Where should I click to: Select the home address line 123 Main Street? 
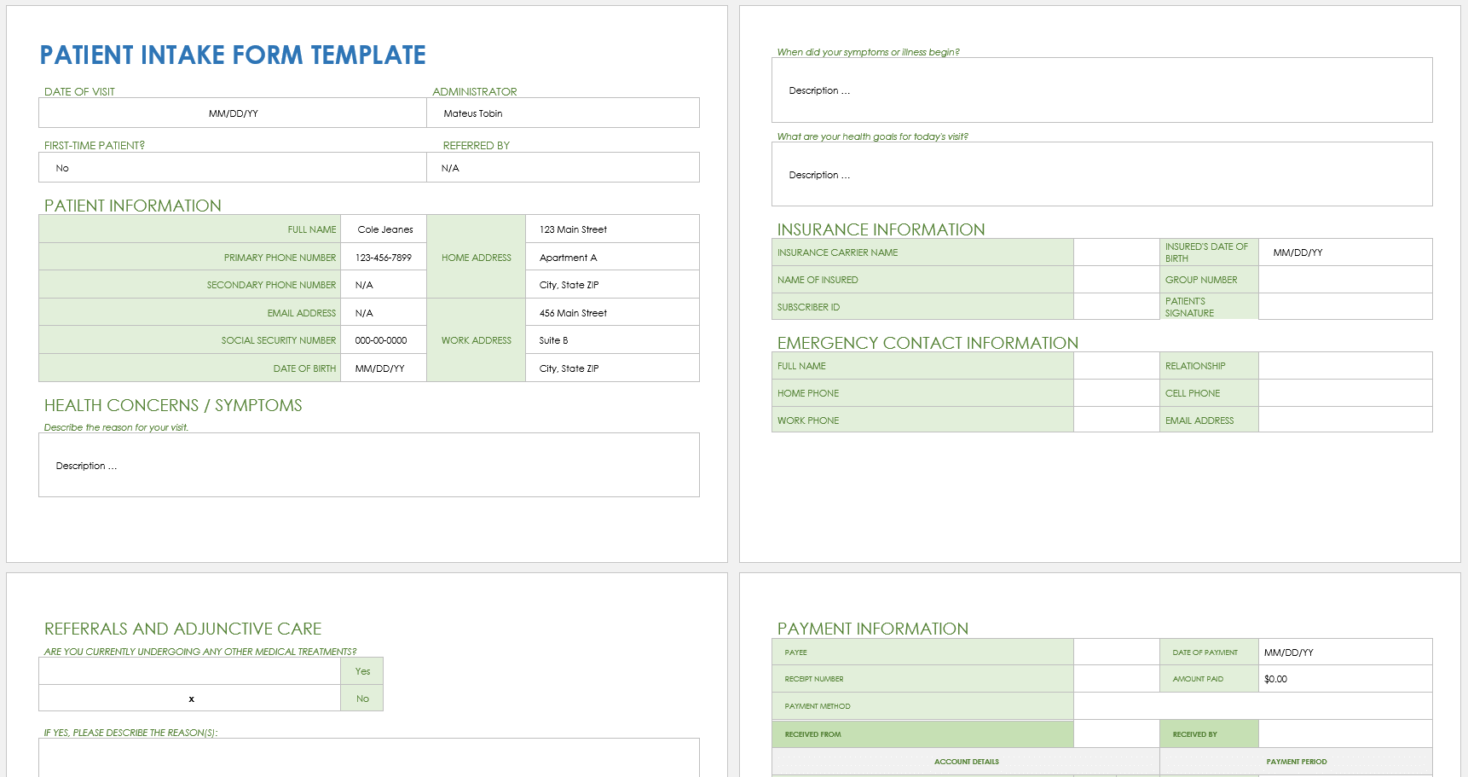click(611, 229)
